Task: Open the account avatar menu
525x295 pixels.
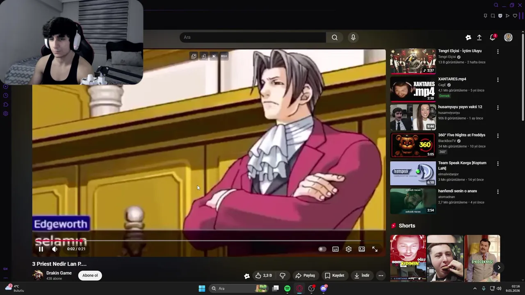Action: coord(508,37)
